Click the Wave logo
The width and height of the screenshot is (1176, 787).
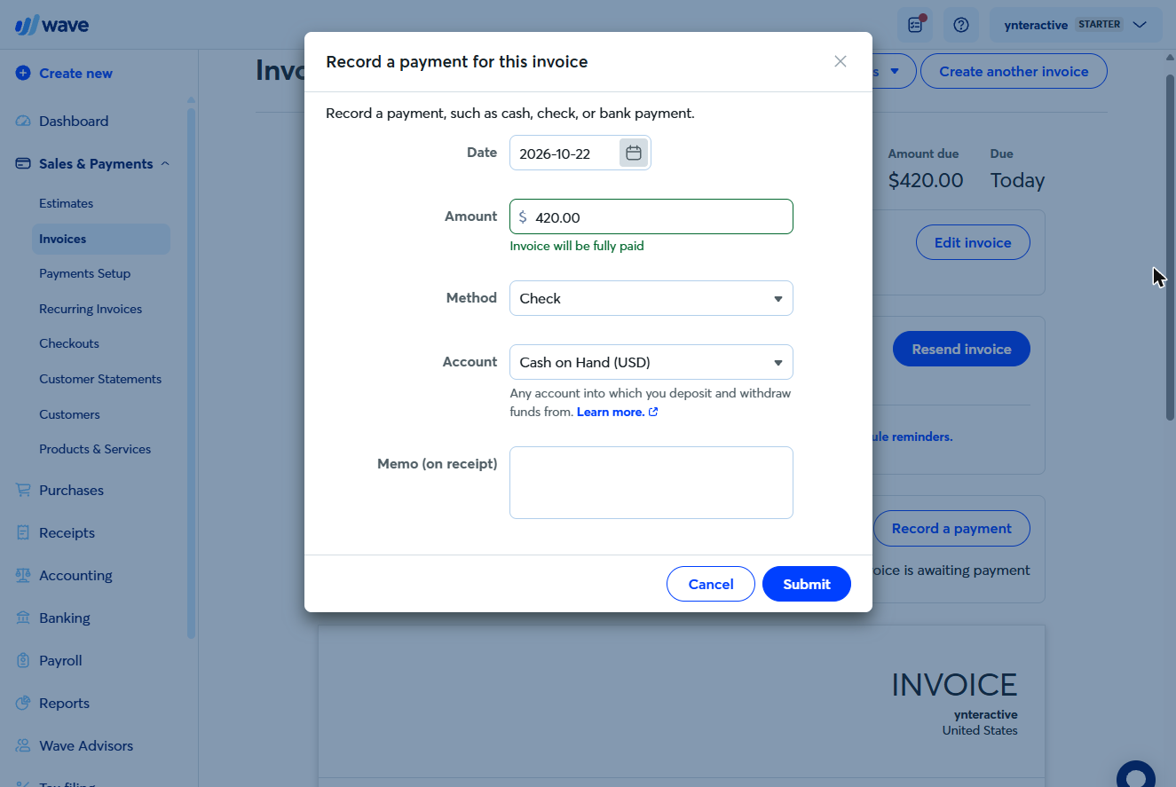[x=51, y=25]
